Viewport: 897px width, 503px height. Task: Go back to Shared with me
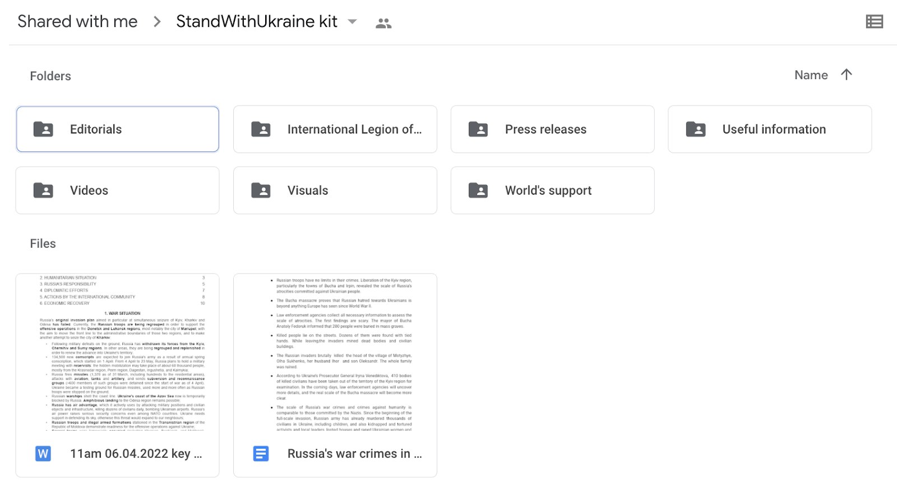[x=77, y=21]
